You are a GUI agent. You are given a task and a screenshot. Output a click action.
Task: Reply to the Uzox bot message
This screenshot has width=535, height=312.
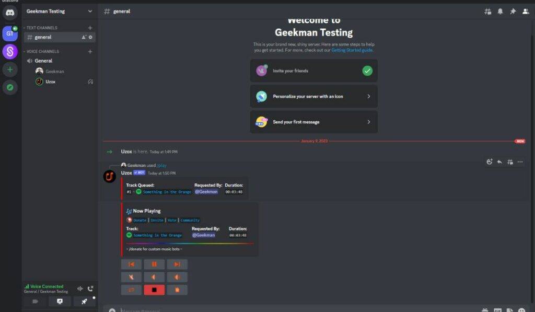click(x=499, y=162)
